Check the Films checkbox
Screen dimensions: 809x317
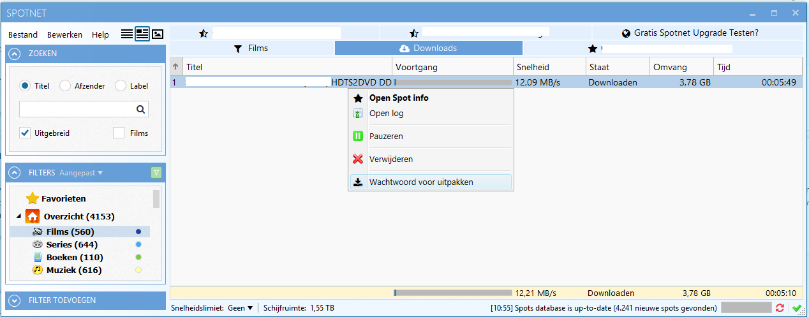119,133
